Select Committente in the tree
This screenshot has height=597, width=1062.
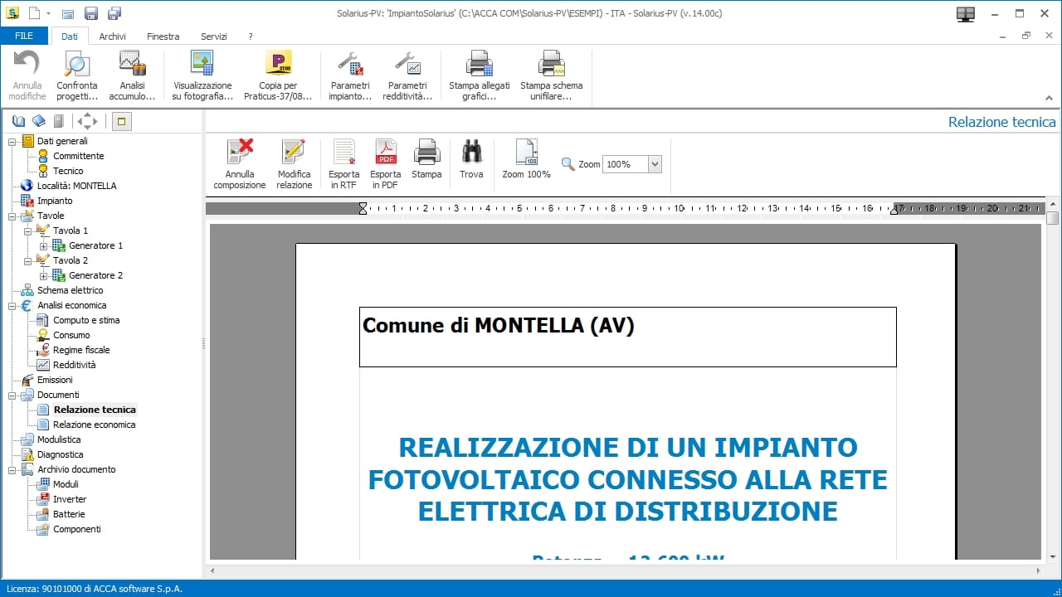click(x=79, y=156)
